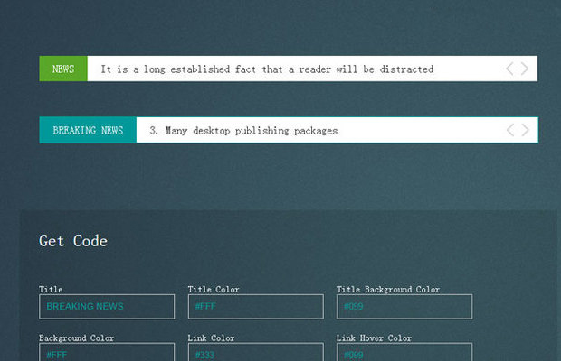Click the 'Link Hover Color' label
The height and width of the screenshot is (361, 561).
coord(374,338)
